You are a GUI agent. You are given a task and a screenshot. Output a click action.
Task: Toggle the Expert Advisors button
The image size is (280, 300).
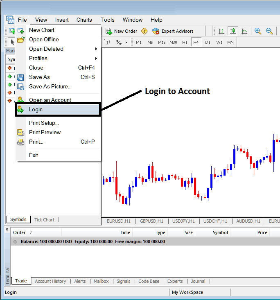[x=173, y=31]
